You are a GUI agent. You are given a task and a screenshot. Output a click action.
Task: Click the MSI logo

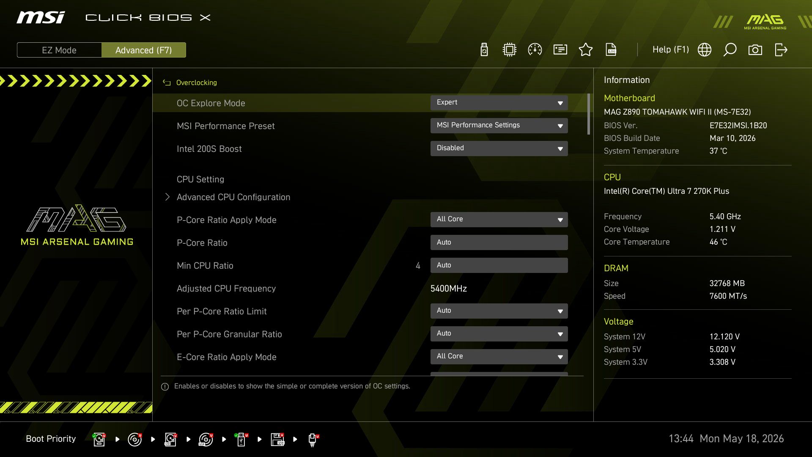tap(41, 17)
